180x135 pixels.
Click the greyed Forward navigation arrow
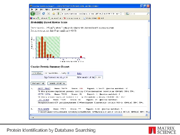(x=37, y=14)
